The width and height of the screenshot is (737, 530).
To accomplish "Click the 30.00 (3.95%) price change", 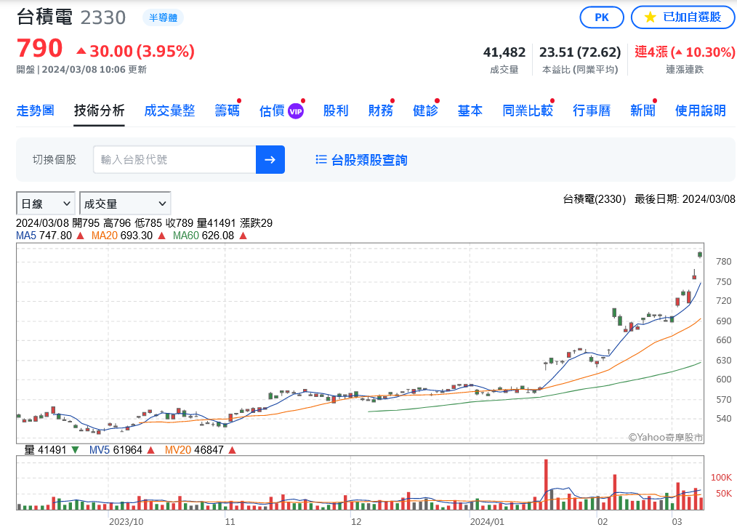I will click(135, 51).
